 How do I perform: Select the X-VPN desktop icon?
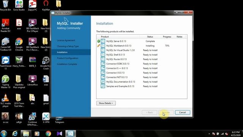(46, 118)
